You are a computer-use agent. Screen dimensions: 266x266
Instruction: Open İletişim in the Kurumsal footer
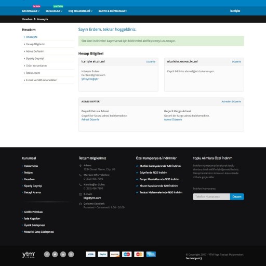(x=29, y=172)
